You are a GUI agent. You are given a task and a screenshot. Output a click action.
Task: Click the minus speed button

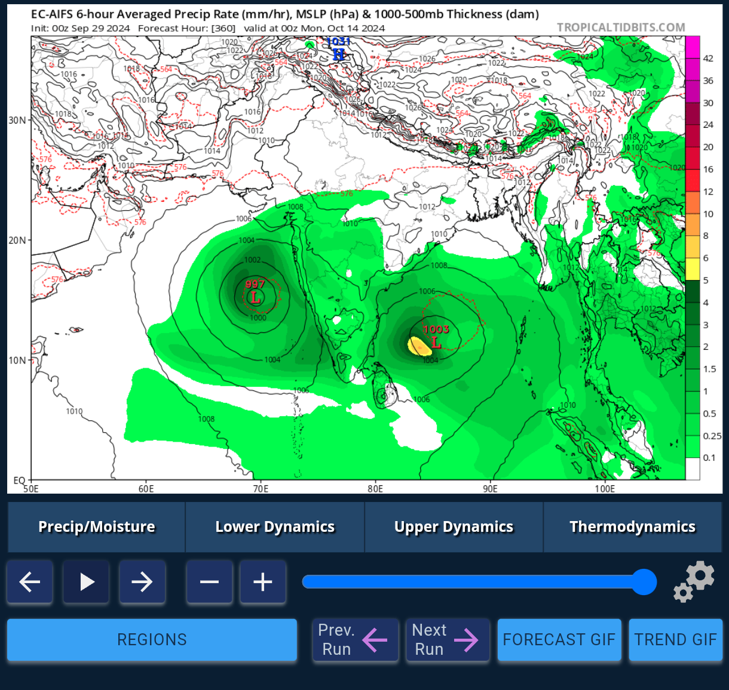(x=209, y=582)
